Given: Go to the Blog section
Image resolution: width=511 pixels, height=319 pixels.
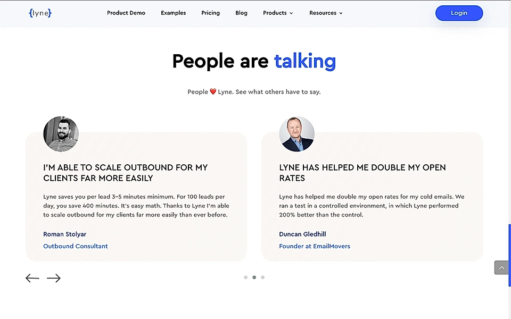Looking at the screenshot, I should click(241, 13).
